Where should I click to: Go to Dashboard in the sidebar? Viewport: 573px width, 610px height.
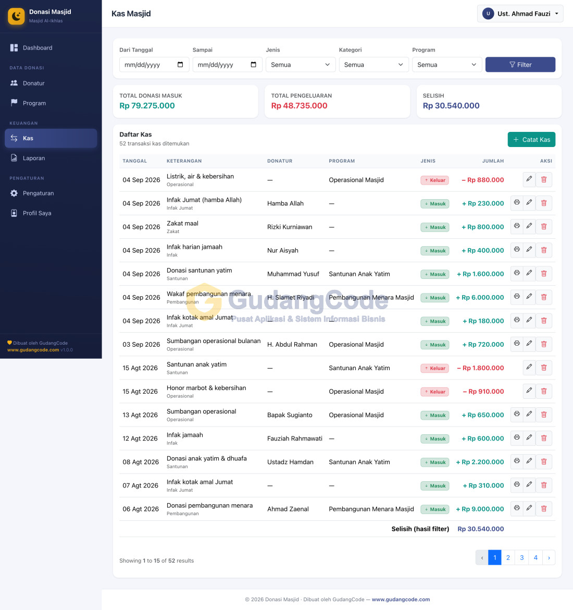[x=51, y=48]
